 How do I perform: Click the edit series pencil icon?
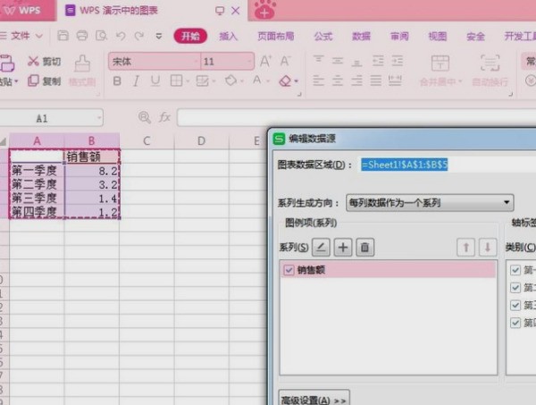[x=322, y=247]
